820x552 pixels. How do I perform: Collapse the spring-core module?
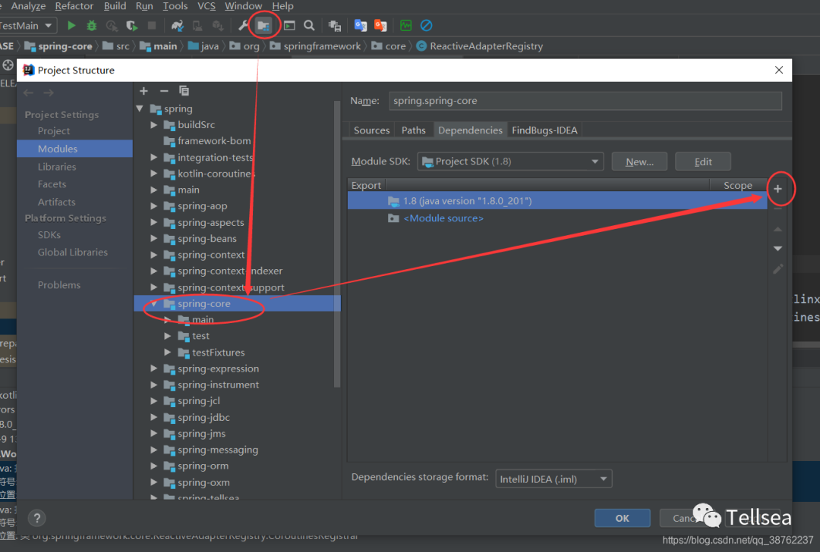pyautogui.click(x=153, y=303)
